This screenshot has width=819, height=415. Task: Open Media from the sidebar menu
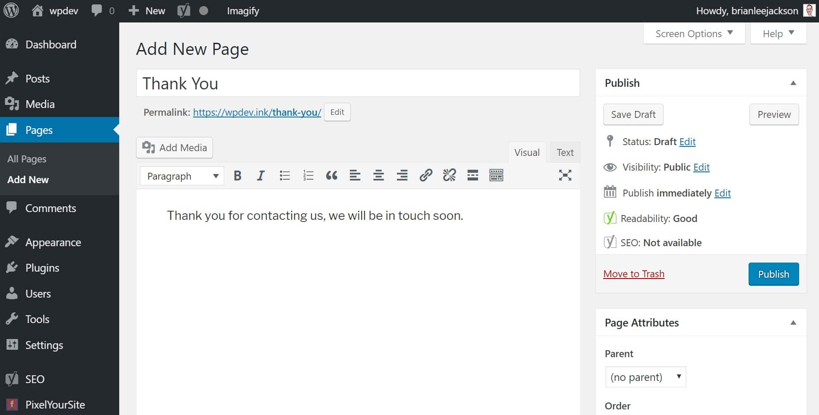point(39,104)
